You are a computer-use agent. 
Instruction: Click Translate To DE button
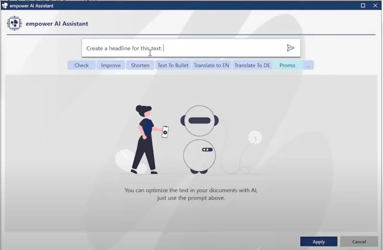[x=252, y=65]
